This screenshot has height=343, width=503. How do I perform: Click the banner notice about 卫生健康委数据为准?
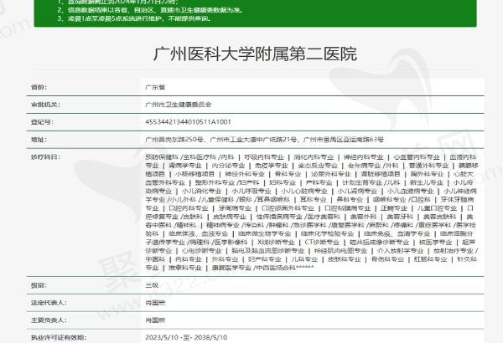(151, 10)
